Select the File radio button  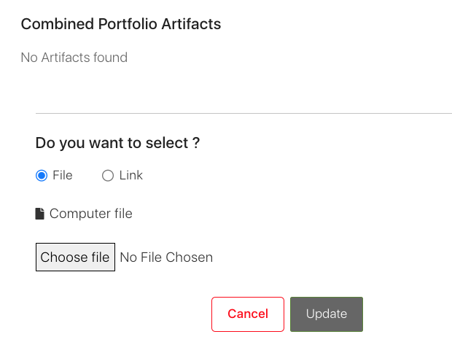click(x=42, y=175)
